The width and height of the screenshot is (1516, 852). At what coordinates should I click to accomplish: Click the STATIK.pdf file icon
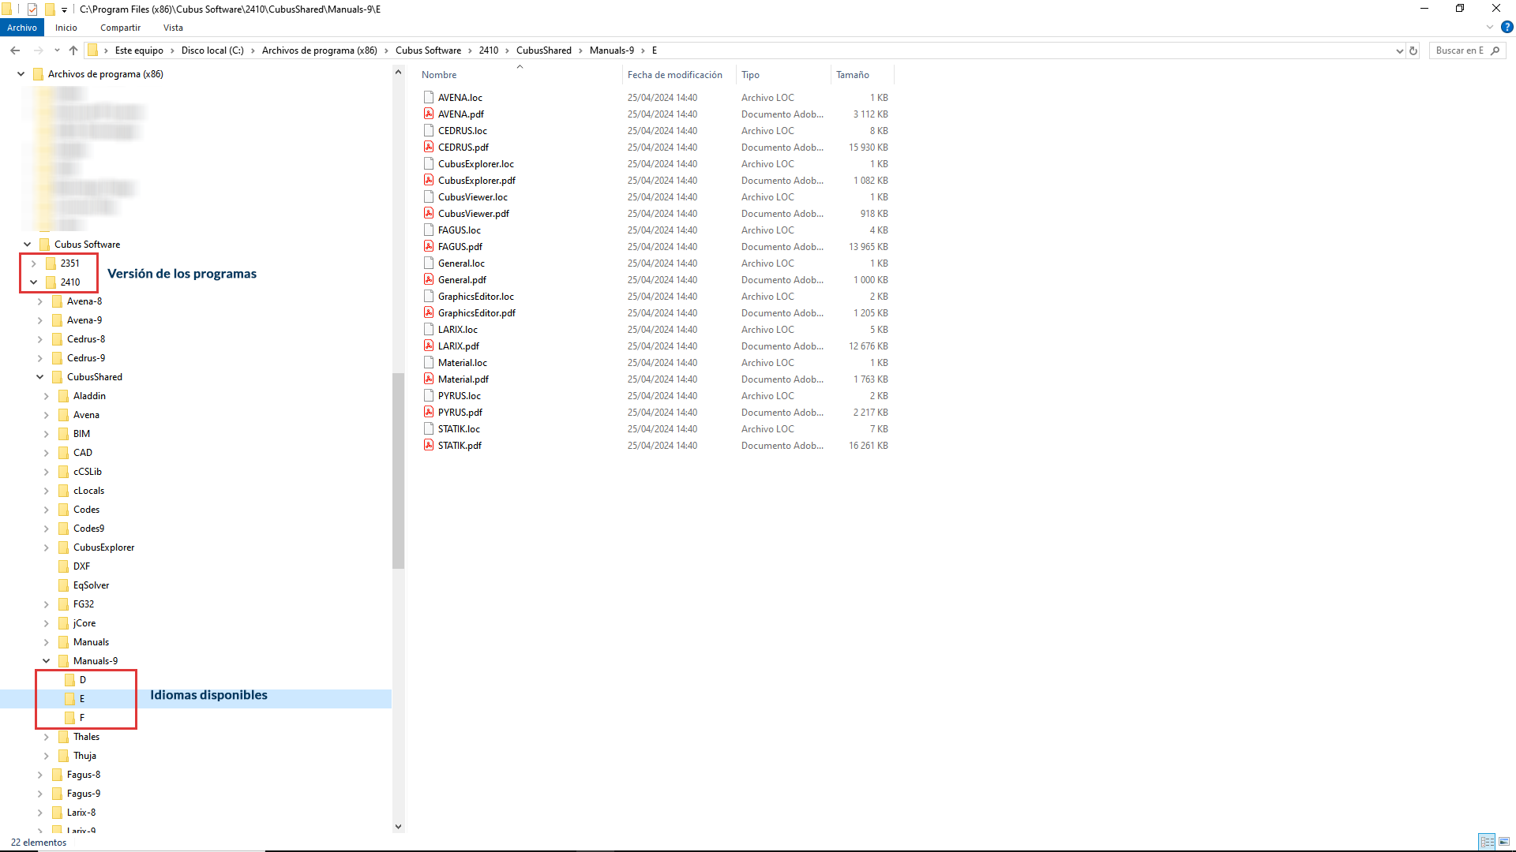[429, 446]
